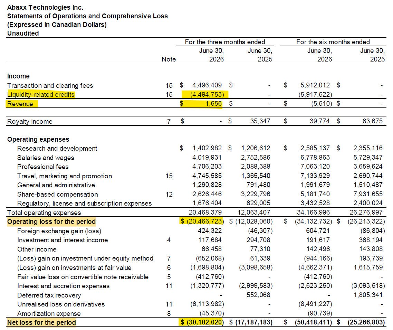
Task: Click the highlighted 'Revenue' label
Action: click(20, 104)
